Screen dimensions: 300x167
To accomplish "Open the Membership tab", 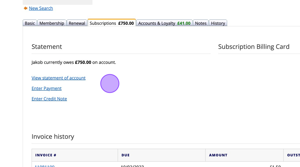I will (x=52, y=23).
